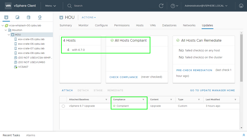247x138 pixels.
Task: Switch to Networking inventory view
Action: point(40,17)
